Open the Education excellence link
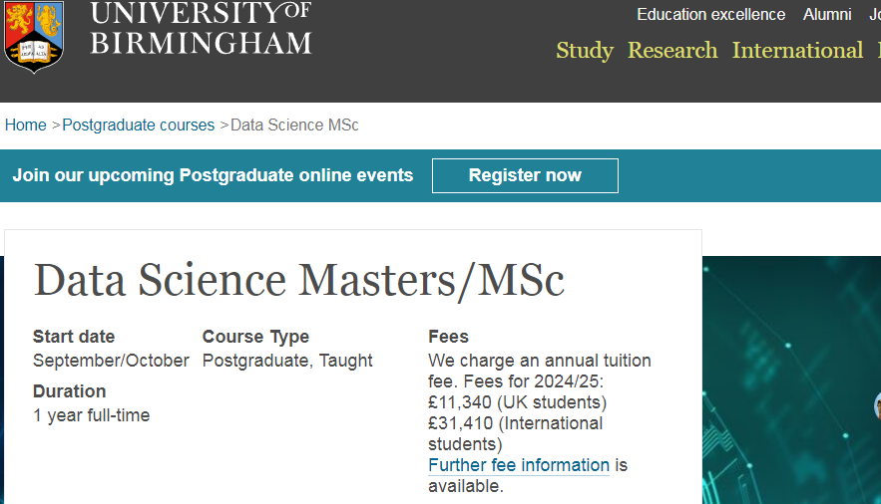The image size is (881, 504). [710, 14]
